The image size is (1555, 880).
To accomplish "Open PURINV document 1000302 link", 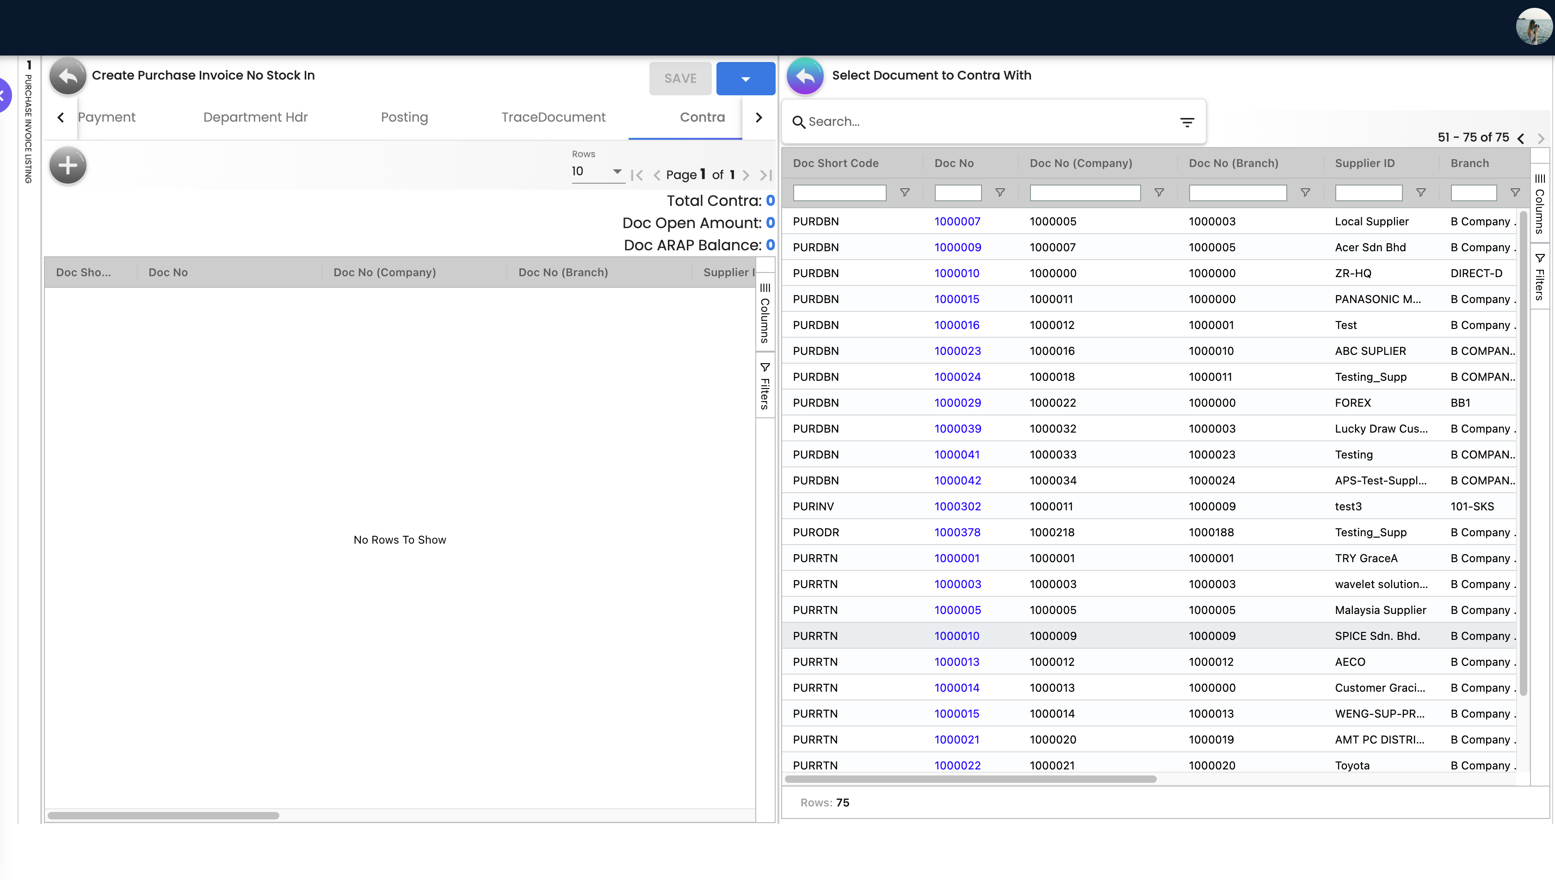I will pyautogui.click(x=957, y=507).
